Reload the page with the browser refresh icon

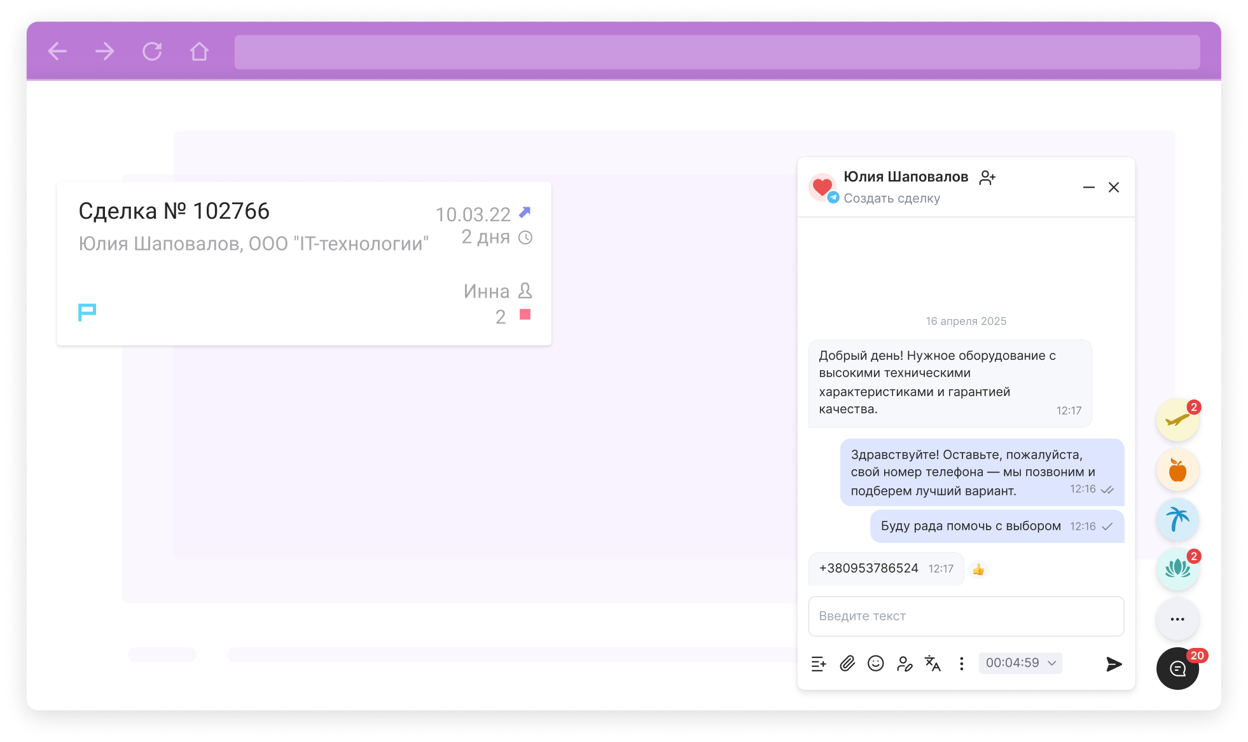click(x=152, y=52)
